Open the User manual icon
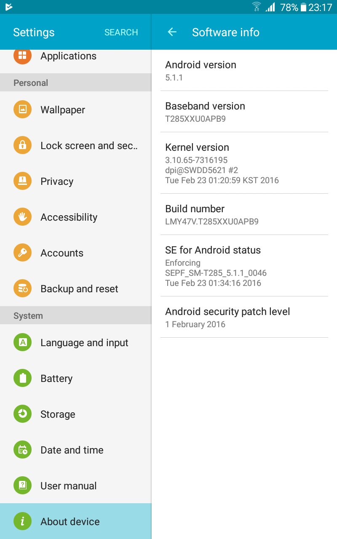The image size is (337, 539). tap(22, 486)
